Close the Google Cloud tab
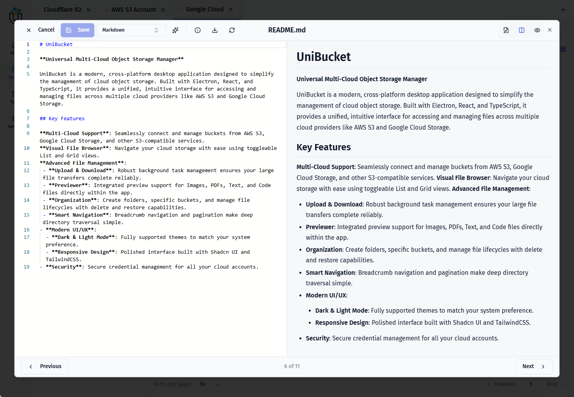This screenshot has height=397, width=574. (231, 9)
